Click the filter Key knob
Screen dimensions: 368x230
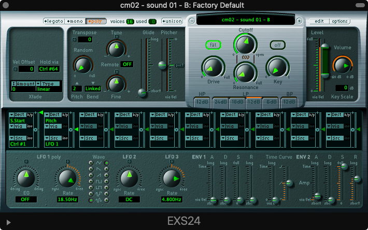(277, 67)
